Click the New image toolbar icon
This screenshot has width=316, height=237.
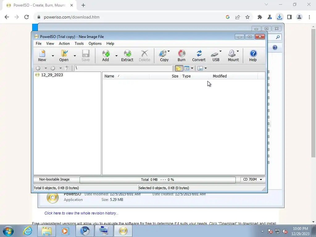[x=42, y=56]
